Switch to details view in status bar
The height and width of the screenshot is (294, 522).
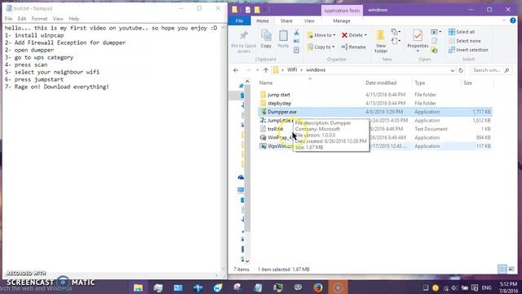pyautogui.click(x=502, y=269)
